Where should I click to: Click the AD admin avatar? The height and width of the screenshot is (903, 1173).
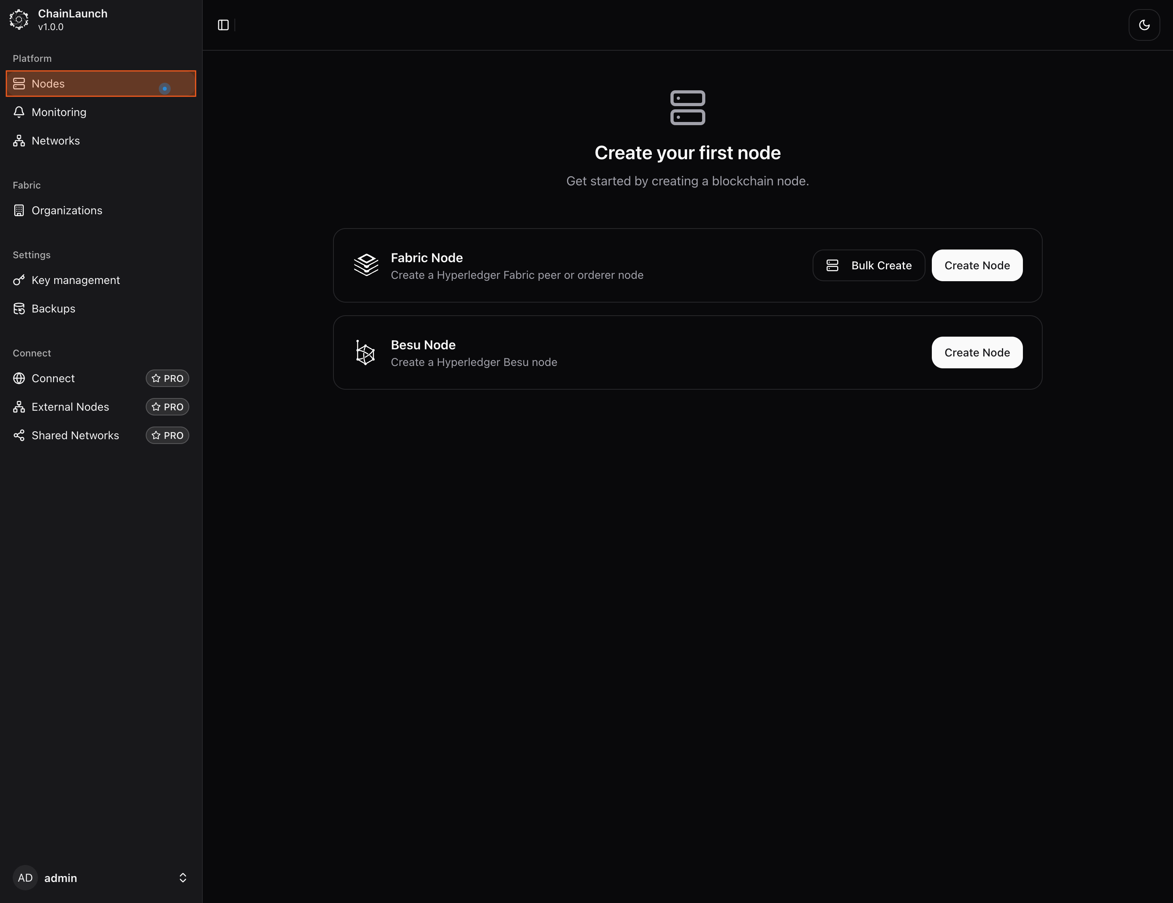(25, 878)
